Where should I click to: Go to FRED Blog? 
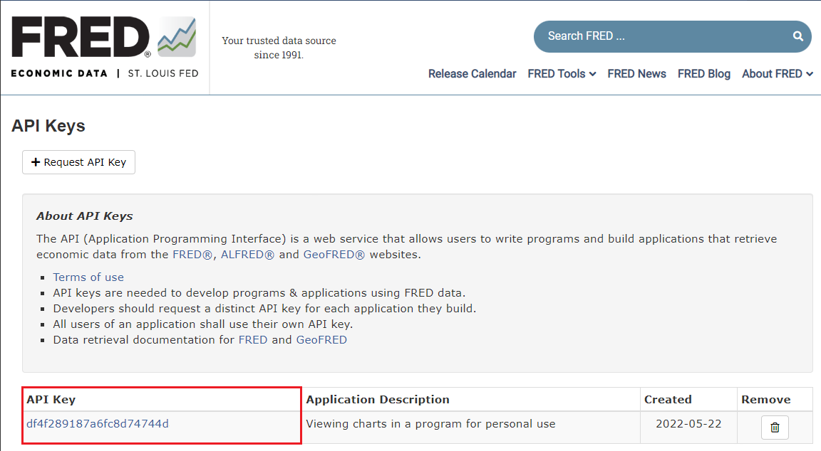703,74
